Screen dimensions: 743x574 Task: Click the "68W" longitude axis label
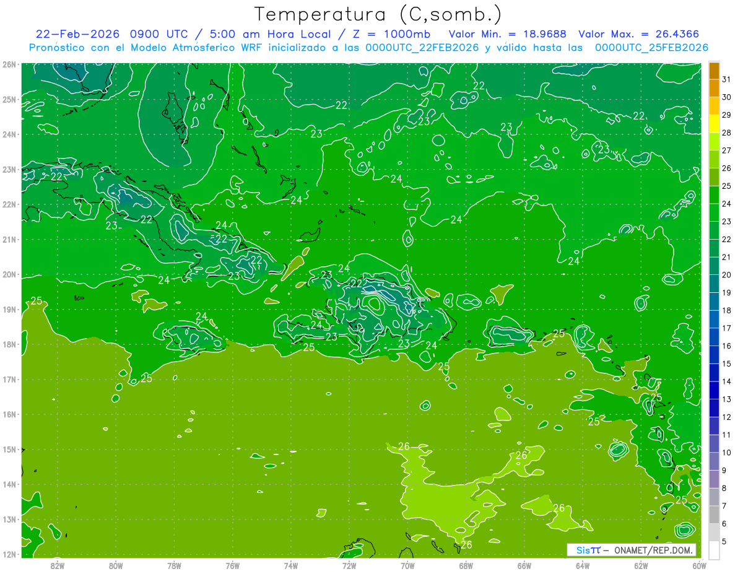pyautogui.click(x=466, y=565)
